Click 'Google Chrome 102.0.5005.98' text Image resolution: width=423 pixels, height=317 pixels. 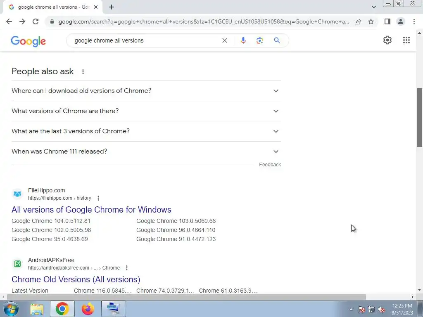tap(51, 230)
